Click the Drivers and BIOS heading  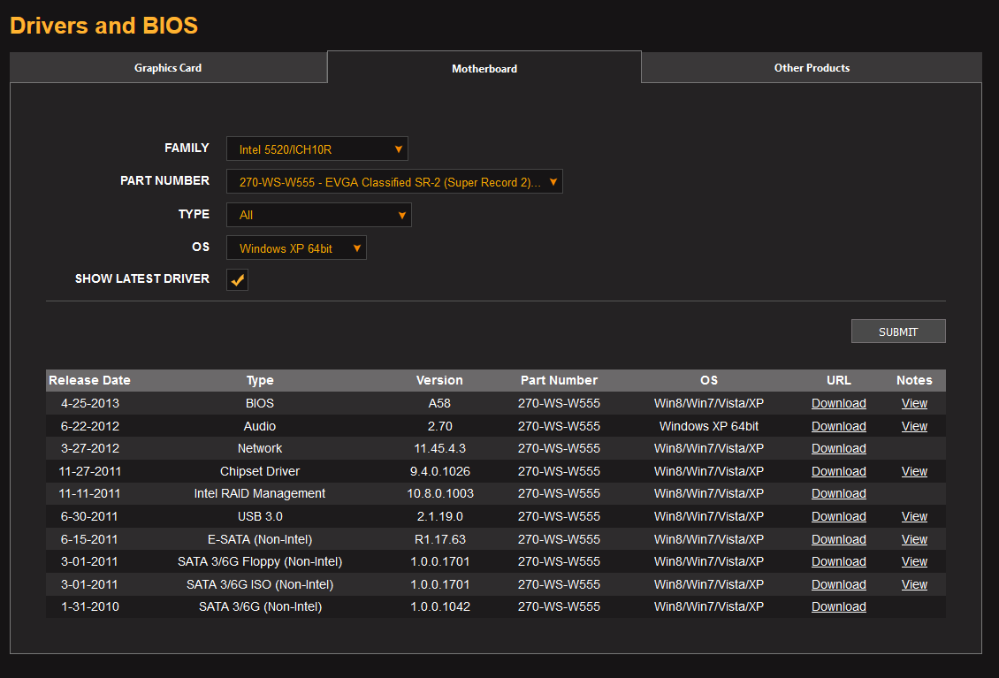pyautogui.click(x=103, y=26)
